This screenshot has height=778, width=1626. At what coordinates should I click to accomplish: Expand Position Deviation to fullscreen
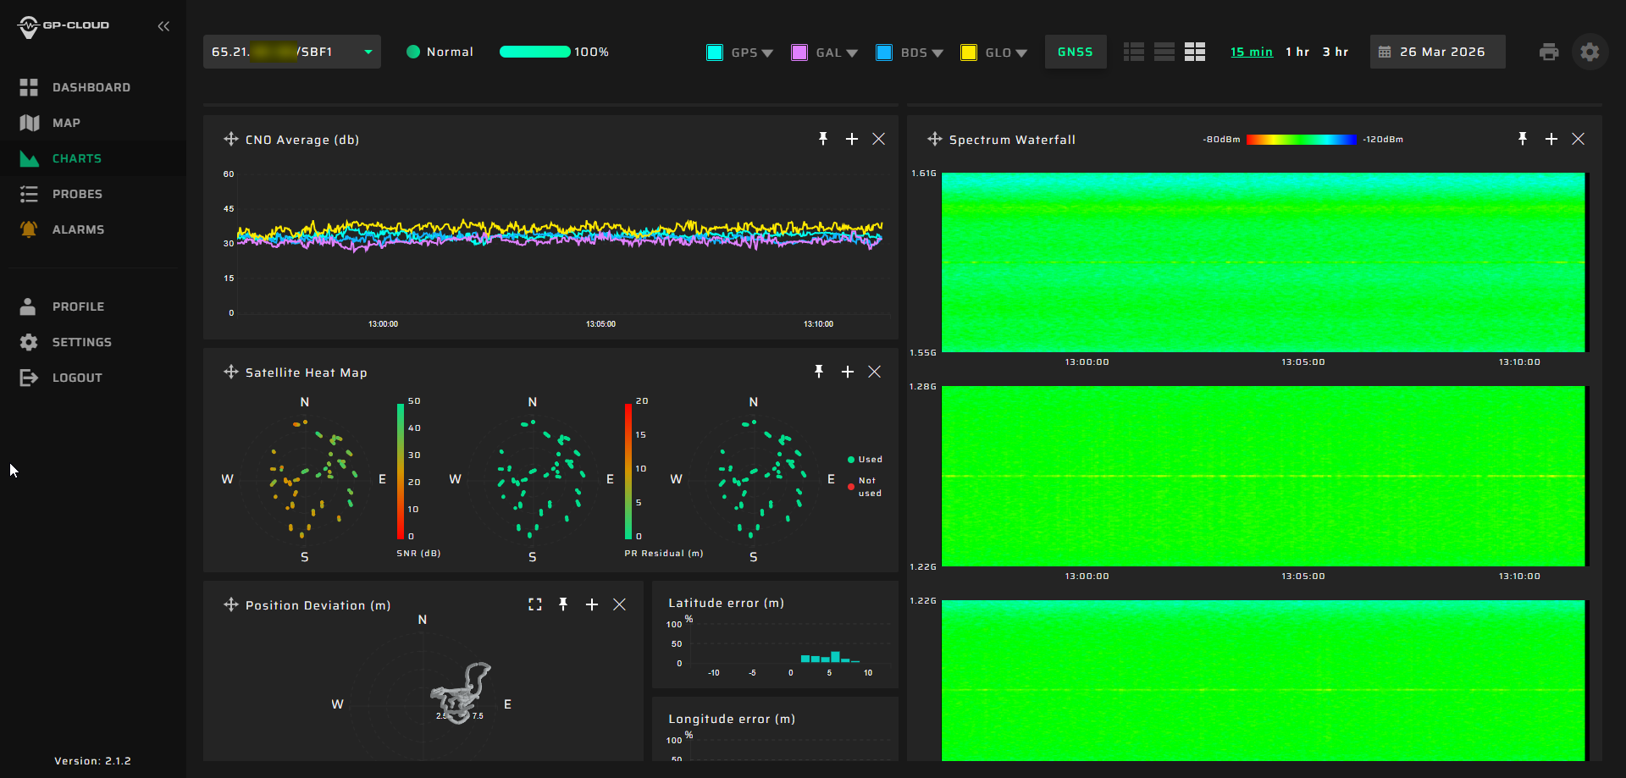[535, 604]
